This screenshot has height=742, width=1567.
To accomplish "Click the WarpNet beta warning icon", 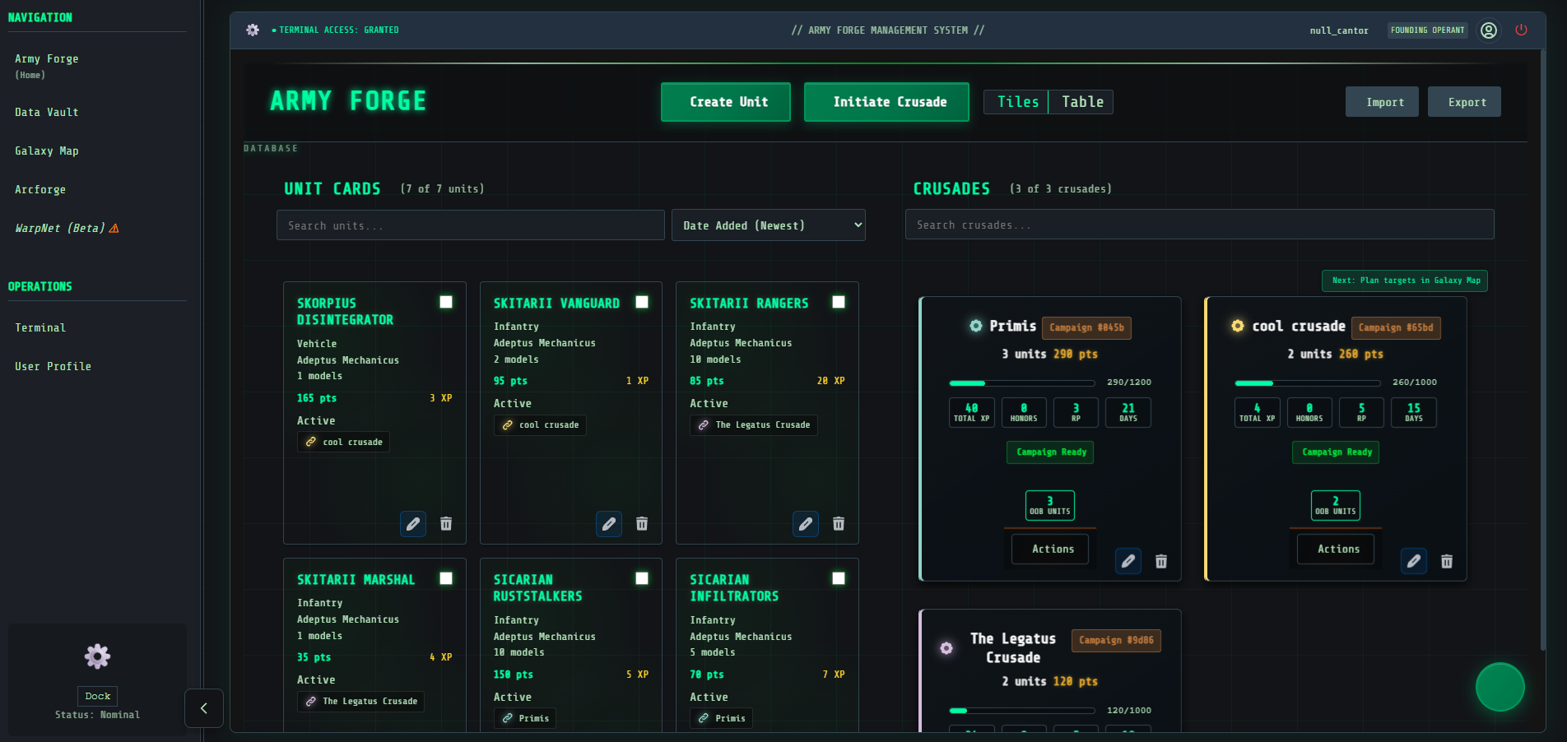I will (114, 229).
